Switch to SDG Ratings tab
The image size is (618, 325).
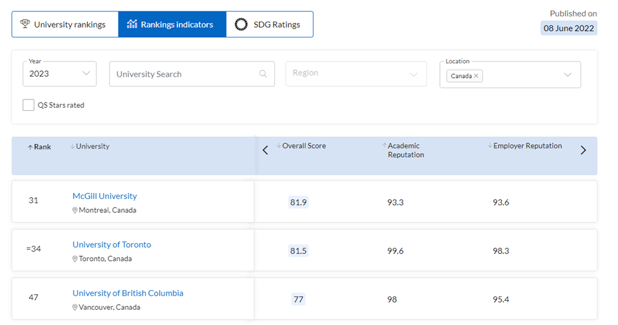coord(269,25)
